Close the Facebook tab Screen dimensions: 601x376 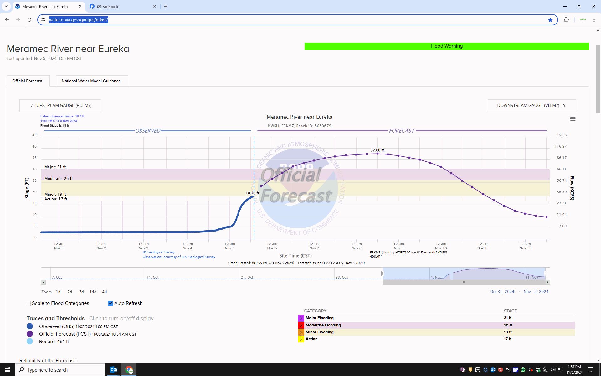154,6
